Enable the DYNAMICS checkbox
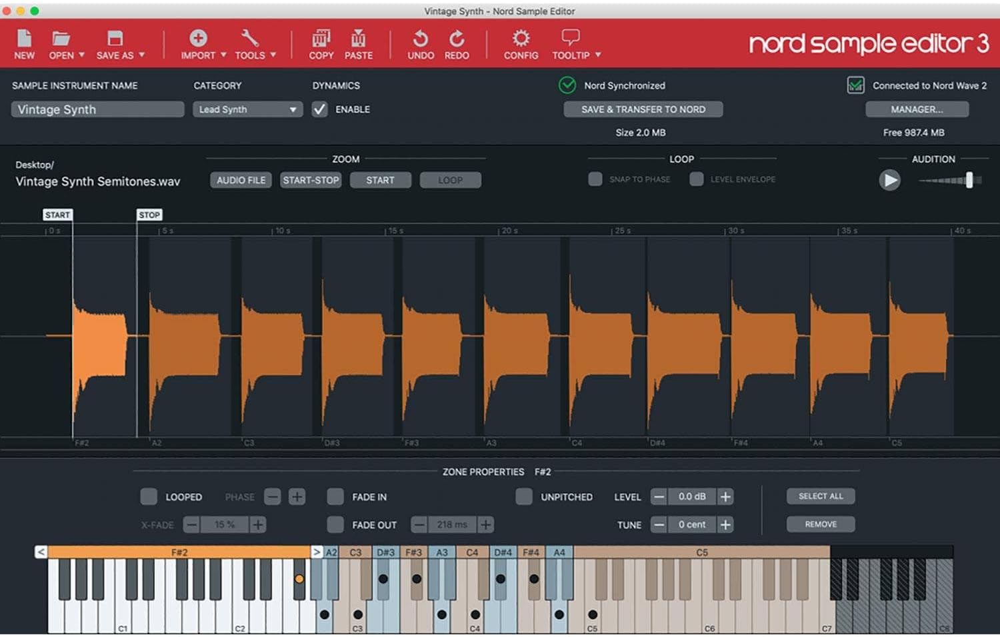 point(319,109)
